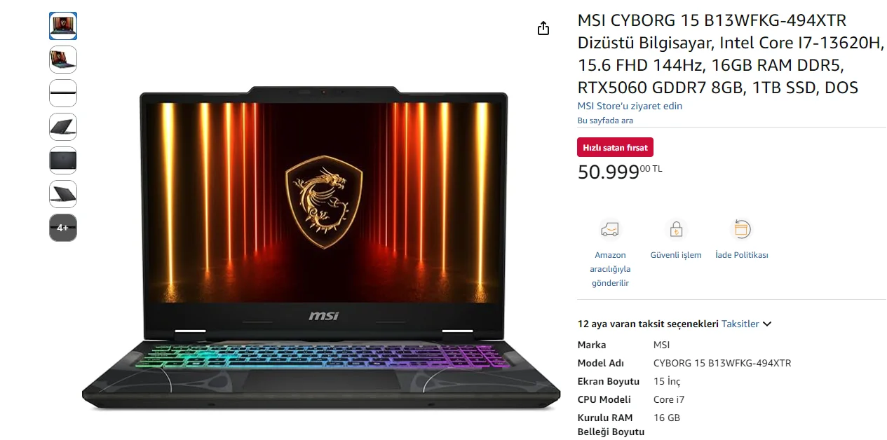
Task: Visit the MSI Store link
Action: point(630,106)
